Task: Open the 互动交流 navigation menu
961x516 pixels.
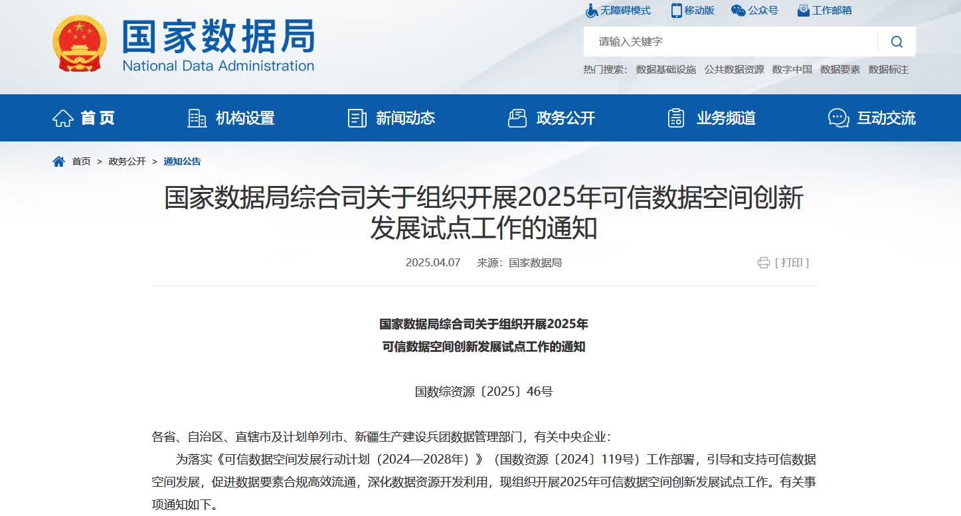Action: pos(871,118)
